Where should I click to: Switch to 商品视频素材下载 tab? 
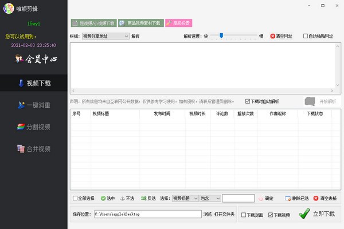[140, 23]
